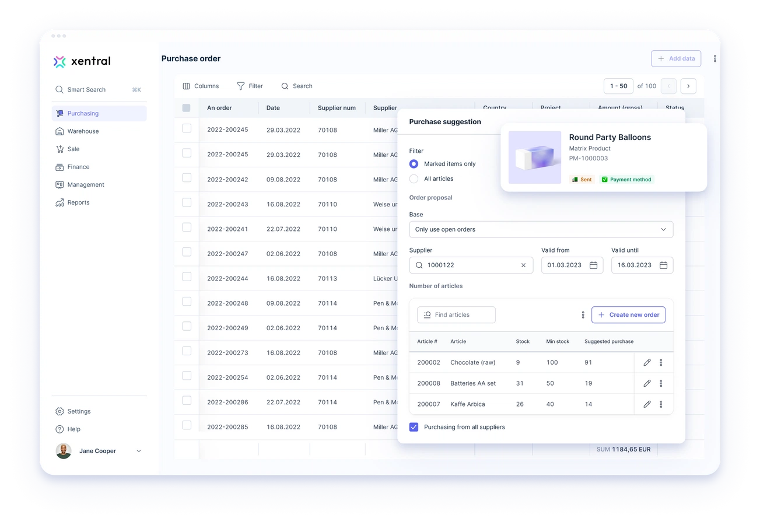Open the calendar picker for Valid until
Screen dimensions: 760x525
663,265
